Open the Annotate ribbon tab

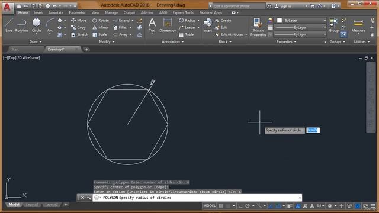[56, 13]
